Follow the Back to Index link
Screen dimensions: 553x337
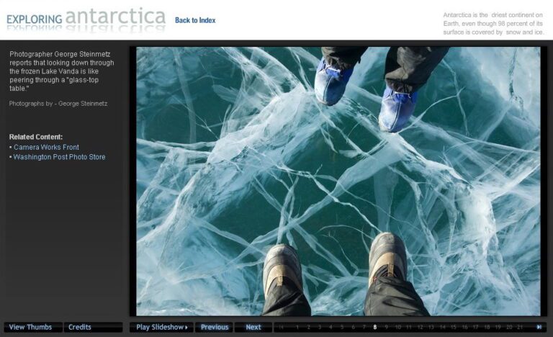coord(195,20)
